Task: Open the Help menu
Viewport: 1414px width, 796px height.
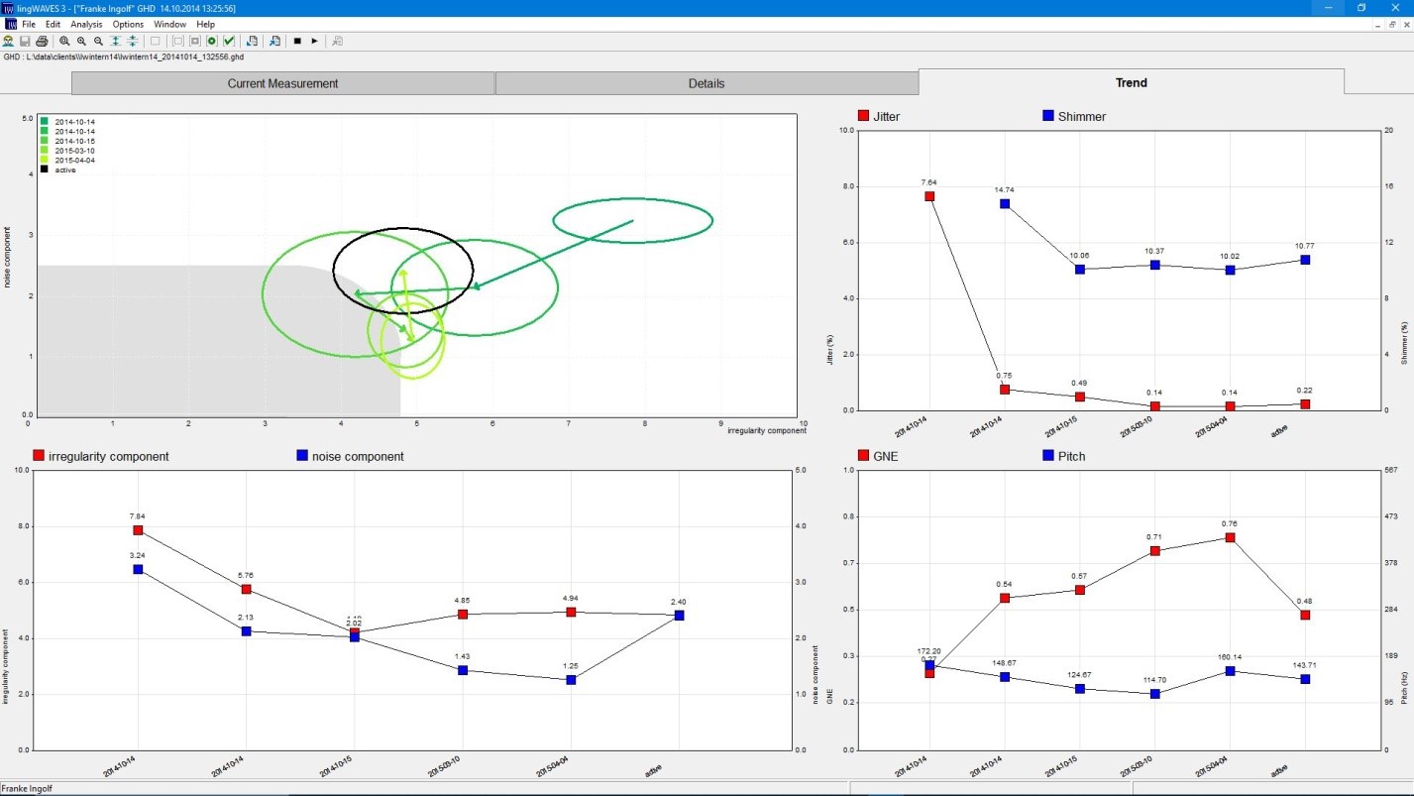Action: tap(205, 24)
